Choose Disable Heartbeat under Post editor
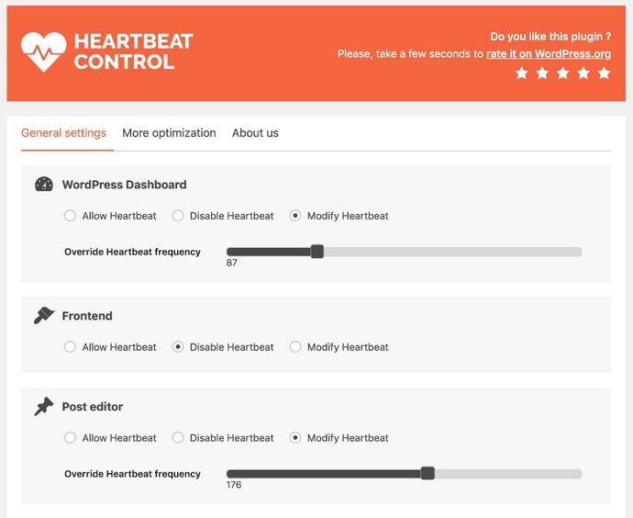Image resolution: width=633 pixels, height=518 pixels. coord(178,437)
